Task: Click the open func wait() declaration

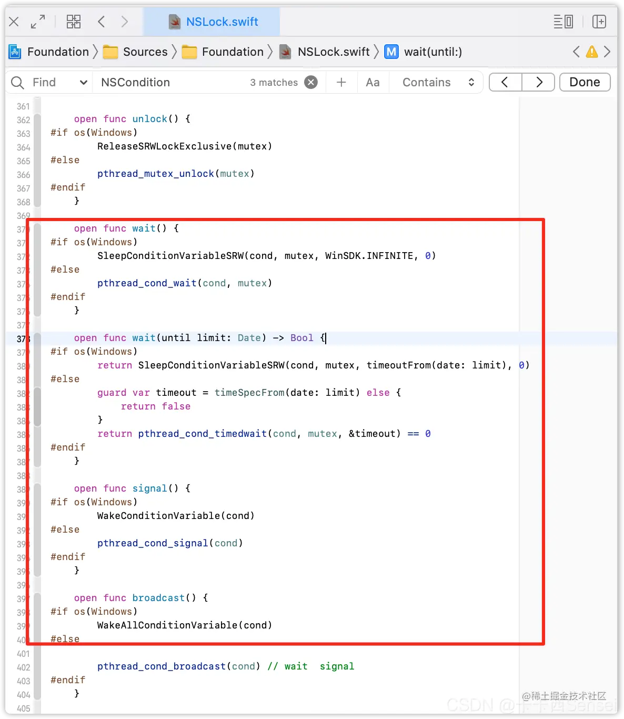Action: click(x=126, y=228)
